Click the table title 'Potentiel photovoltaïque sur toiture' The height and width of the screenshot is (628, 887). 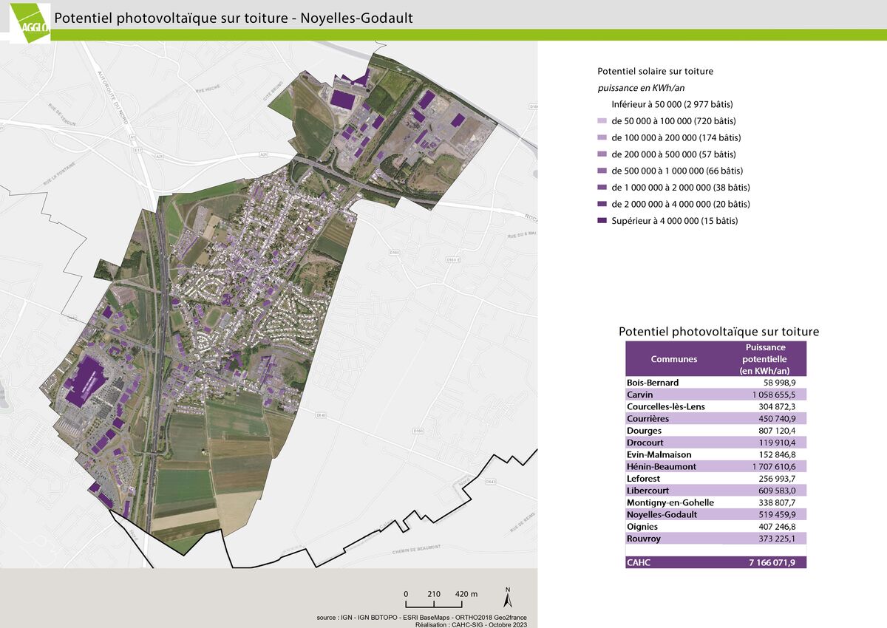click(718, 332)
